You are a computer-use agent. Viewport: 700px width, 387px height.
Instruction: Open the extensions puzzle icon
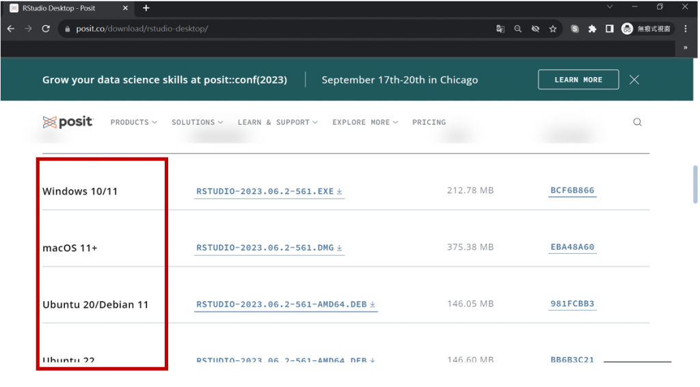click(592, 29)
